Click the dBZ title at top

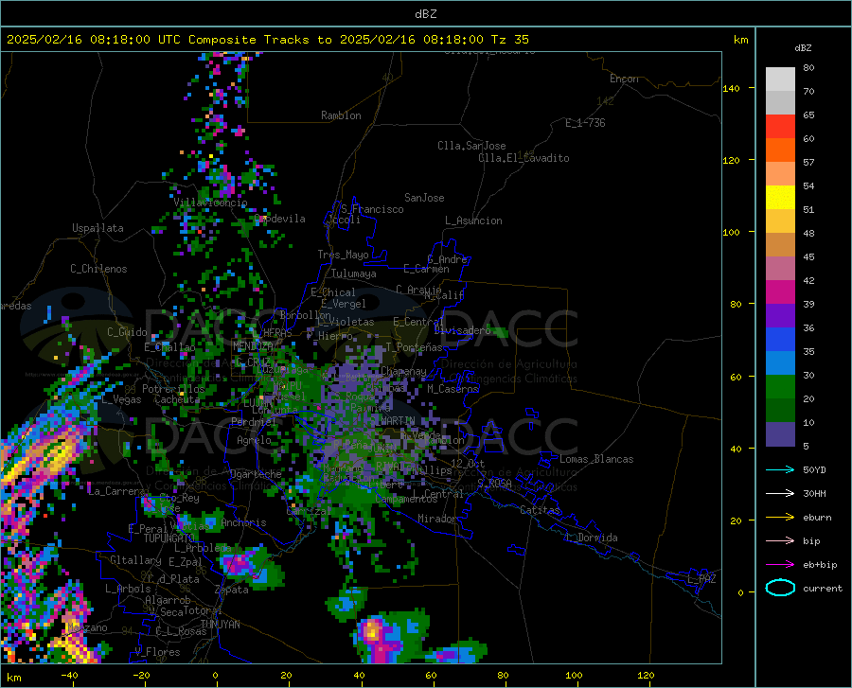(425, 14)
